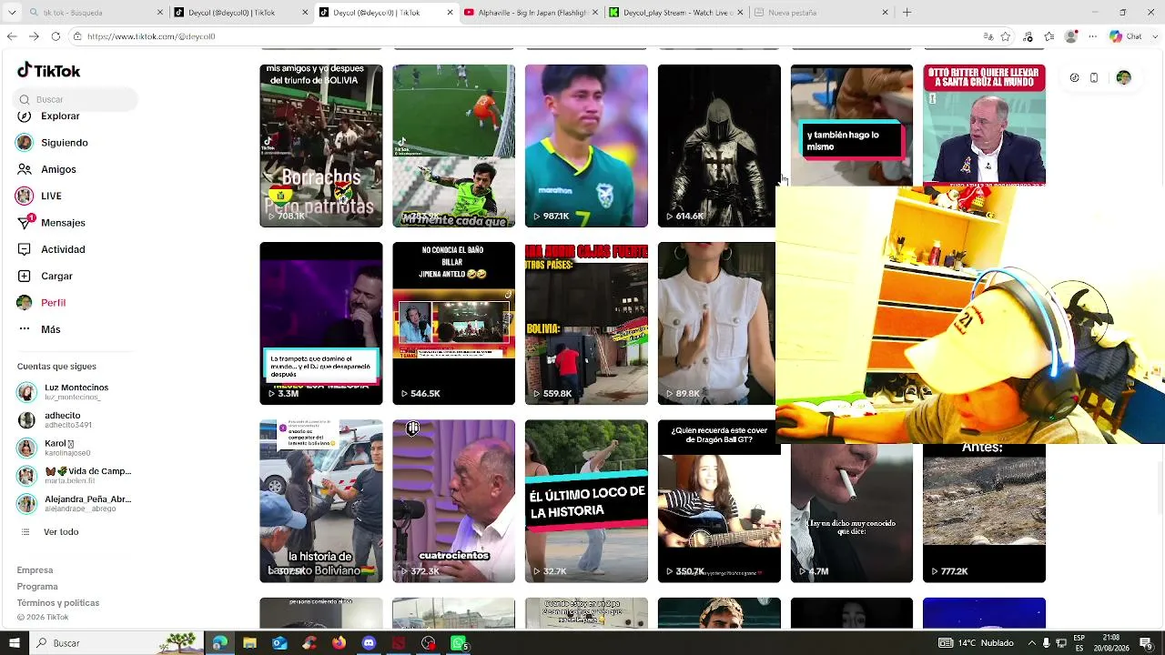Open the LIVE avatar icon
Viewport: 1165px width, 655px height.
[25, 196]
